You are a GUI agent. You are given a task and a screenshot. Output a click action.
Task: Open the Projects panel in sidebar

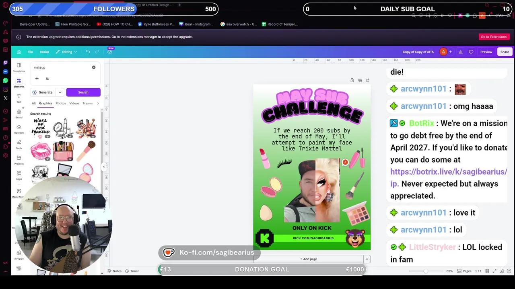coord(19,160)
